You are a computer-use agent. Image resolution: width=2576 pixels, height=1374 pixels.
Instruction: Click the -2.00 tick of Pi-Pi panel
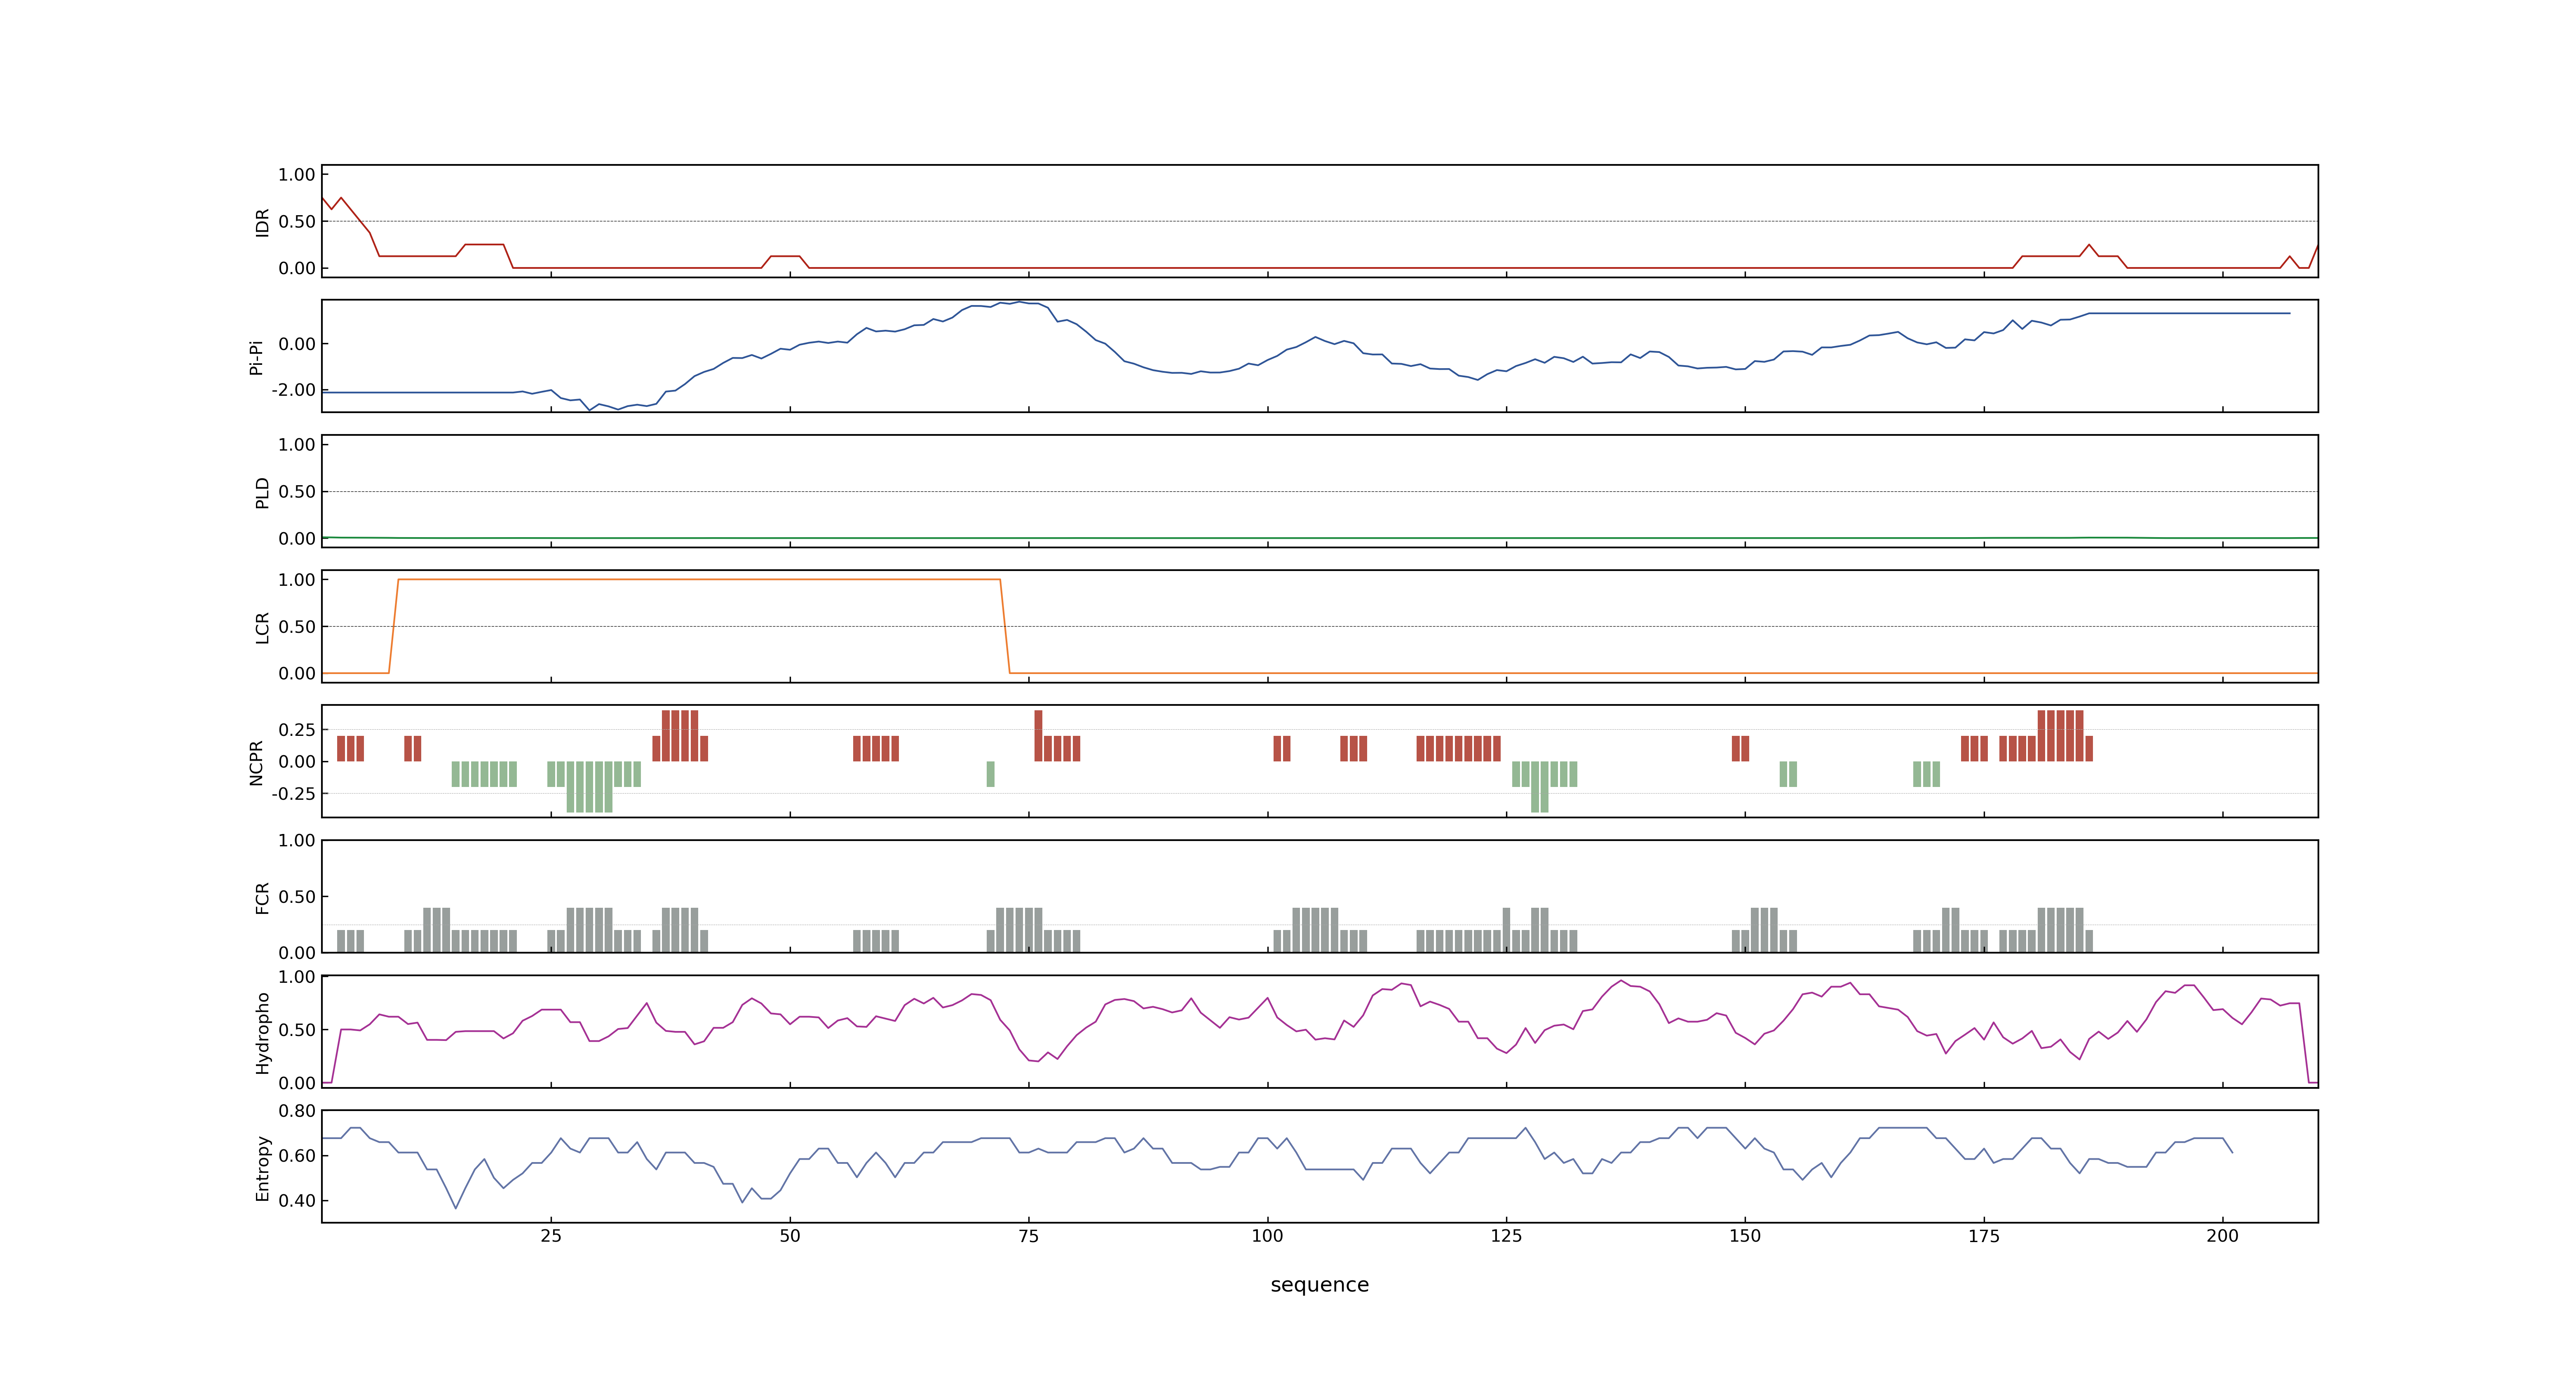coord(293,390)
